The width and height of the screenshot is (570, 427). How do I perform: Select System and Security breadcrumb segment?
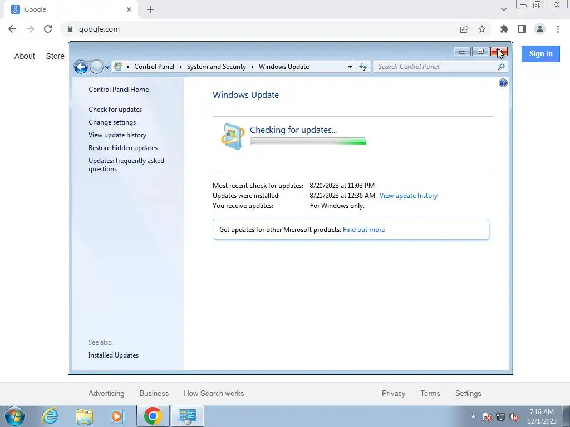click(x=217, y=67)
